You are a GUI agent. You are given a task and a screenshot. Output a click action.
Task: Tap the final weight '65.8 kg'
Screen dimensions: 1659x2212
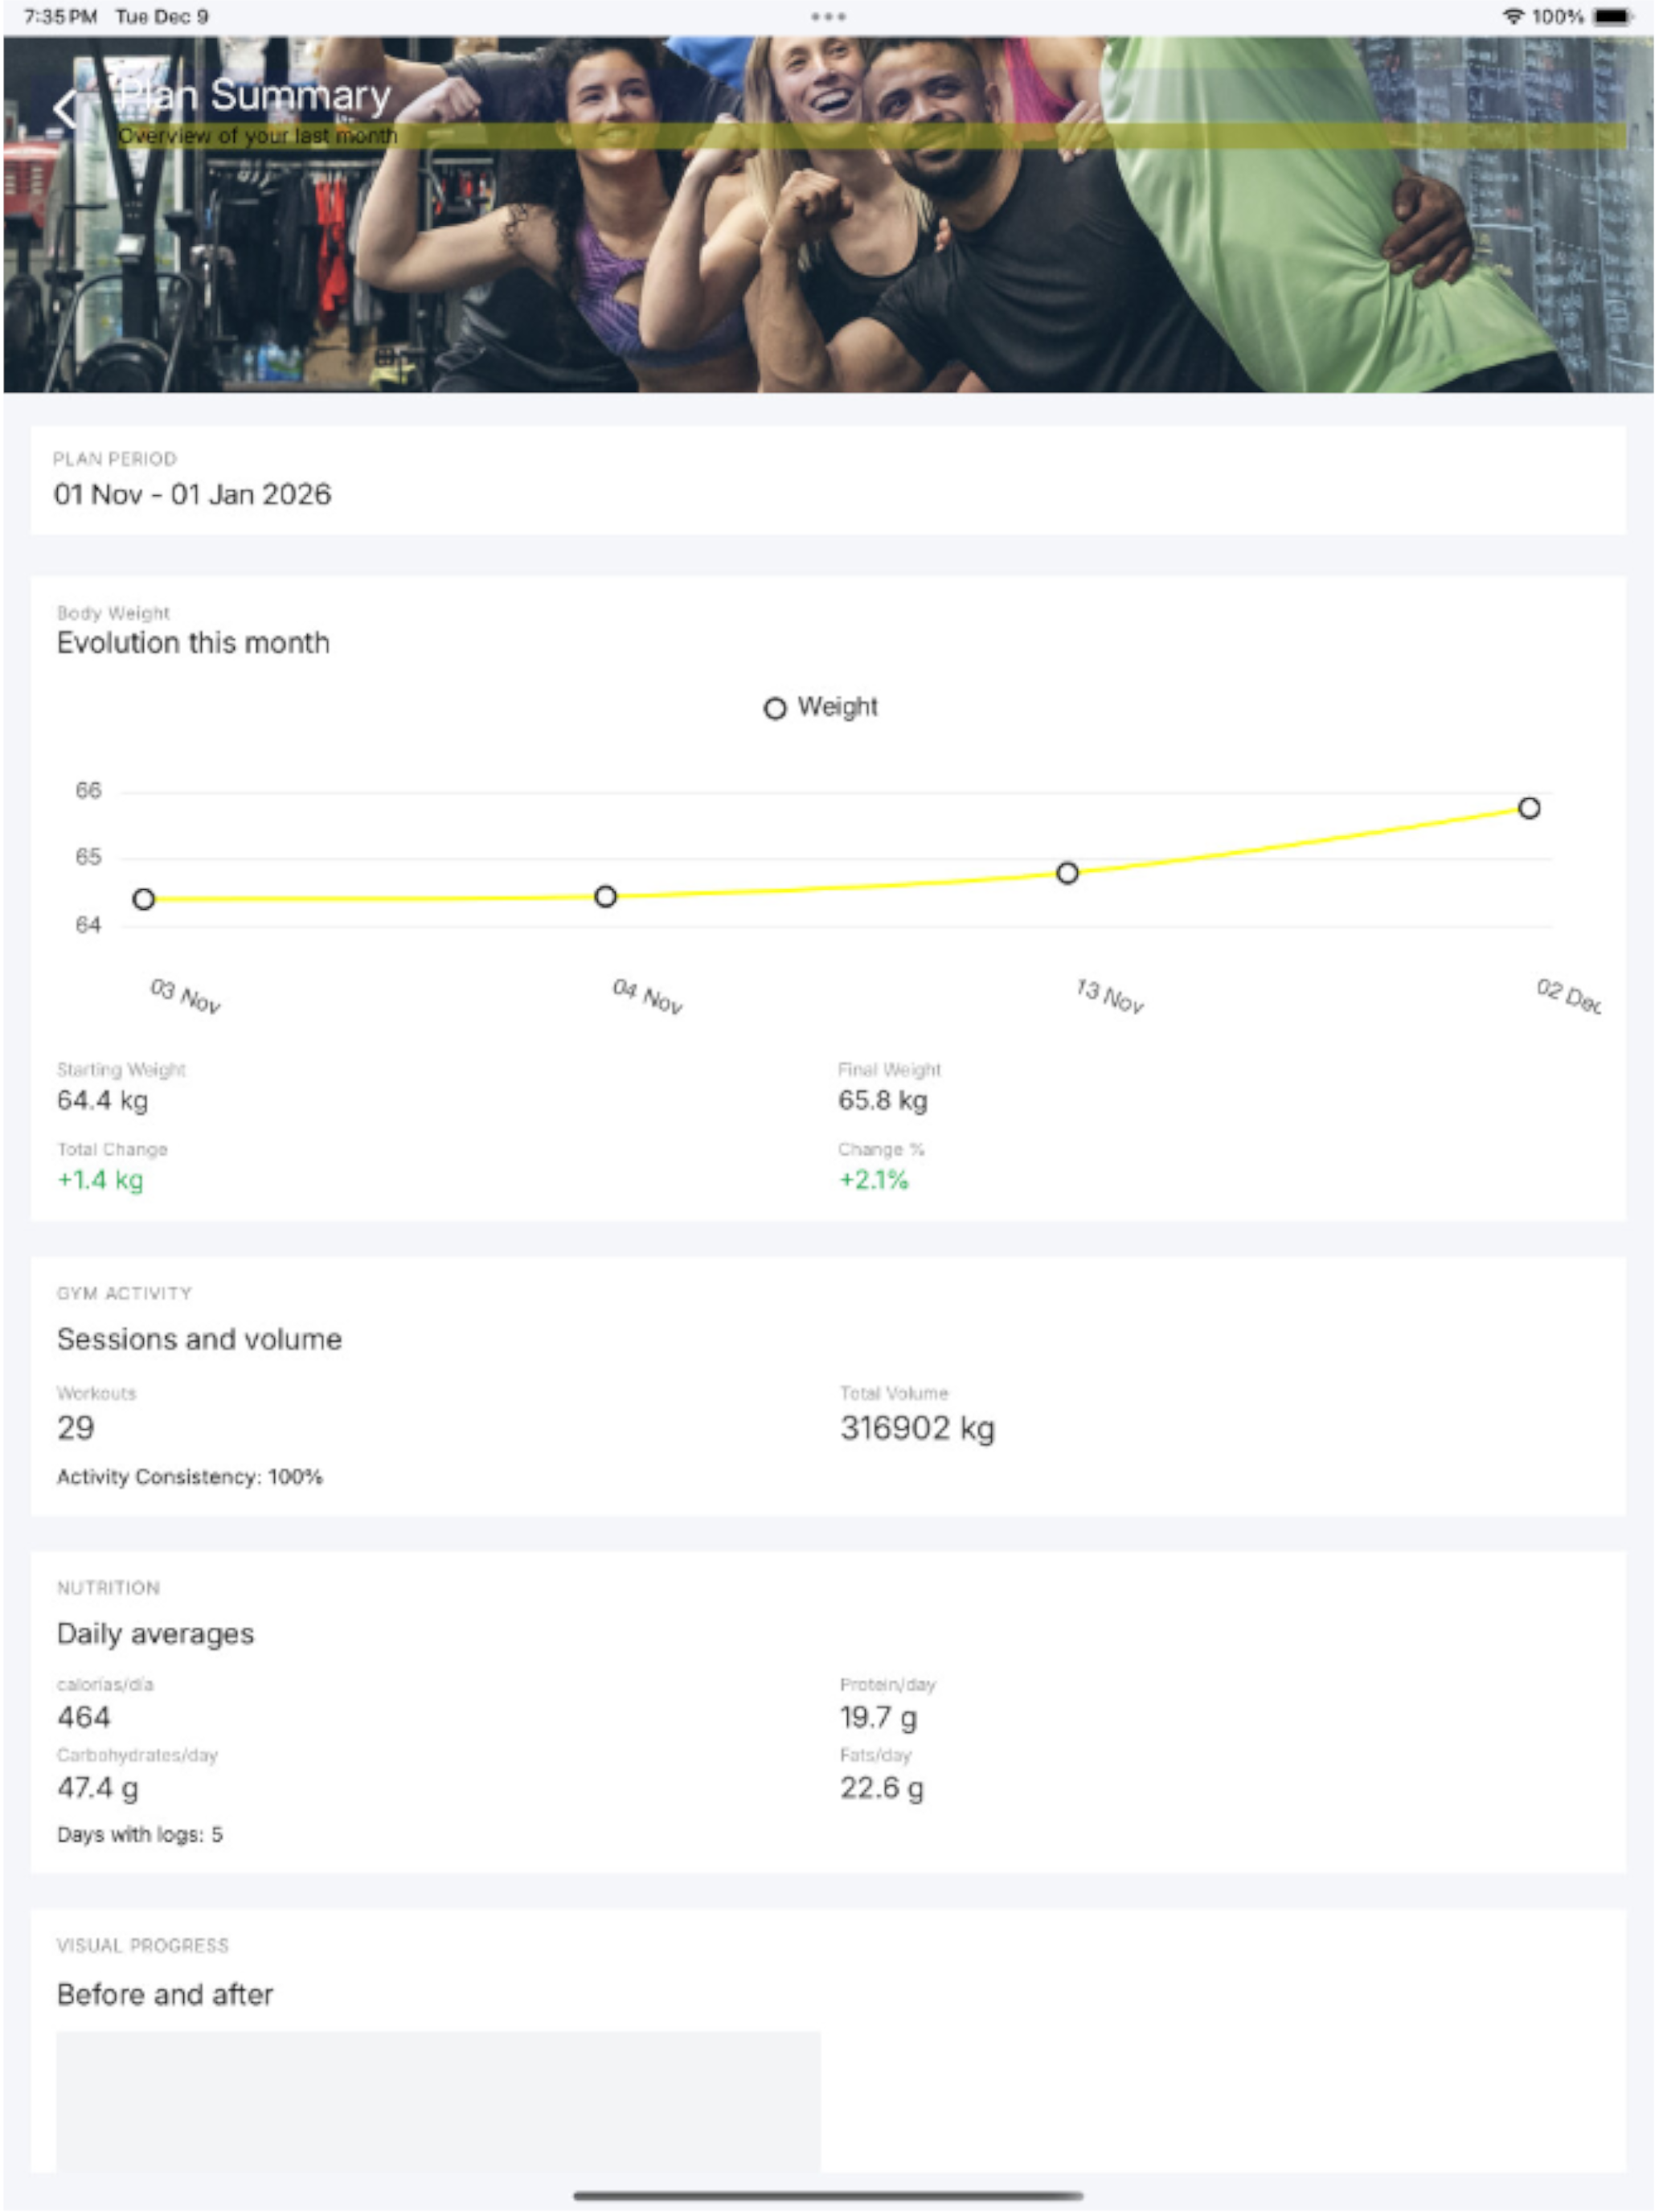pyautogui.click(x=883, y=1101)
